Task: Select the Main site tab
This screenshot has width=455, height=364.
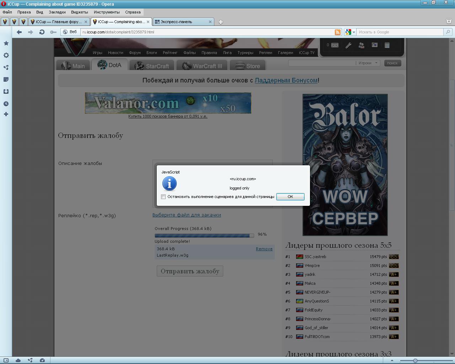Action: pyautogui.click(x=73, y=66)
